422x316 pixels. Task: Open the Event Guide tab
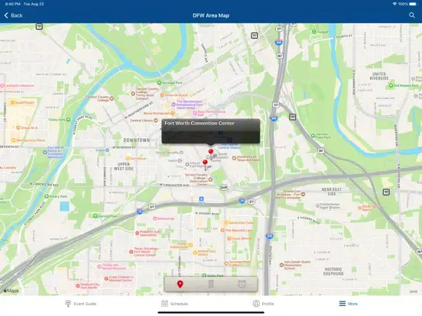81,304
